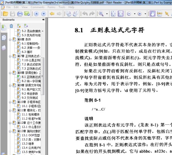The height and width of the screenshot is (155, 172).
Task: Collapse the 第13章 面向对象 bookmark node
Action: point(10,131)
